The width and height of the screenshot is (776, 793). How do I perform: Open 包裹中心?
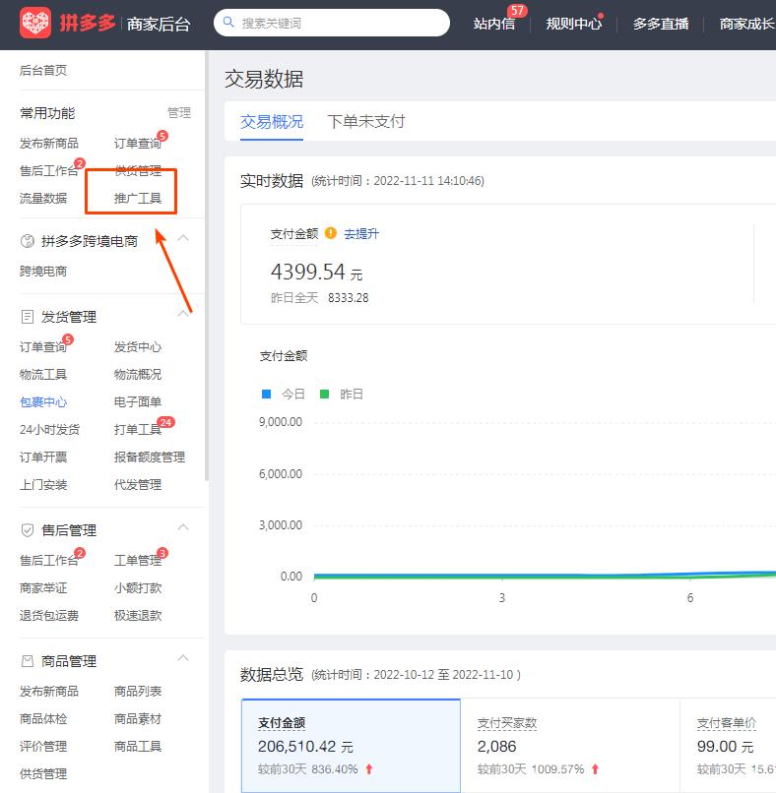tap(43, 402)
